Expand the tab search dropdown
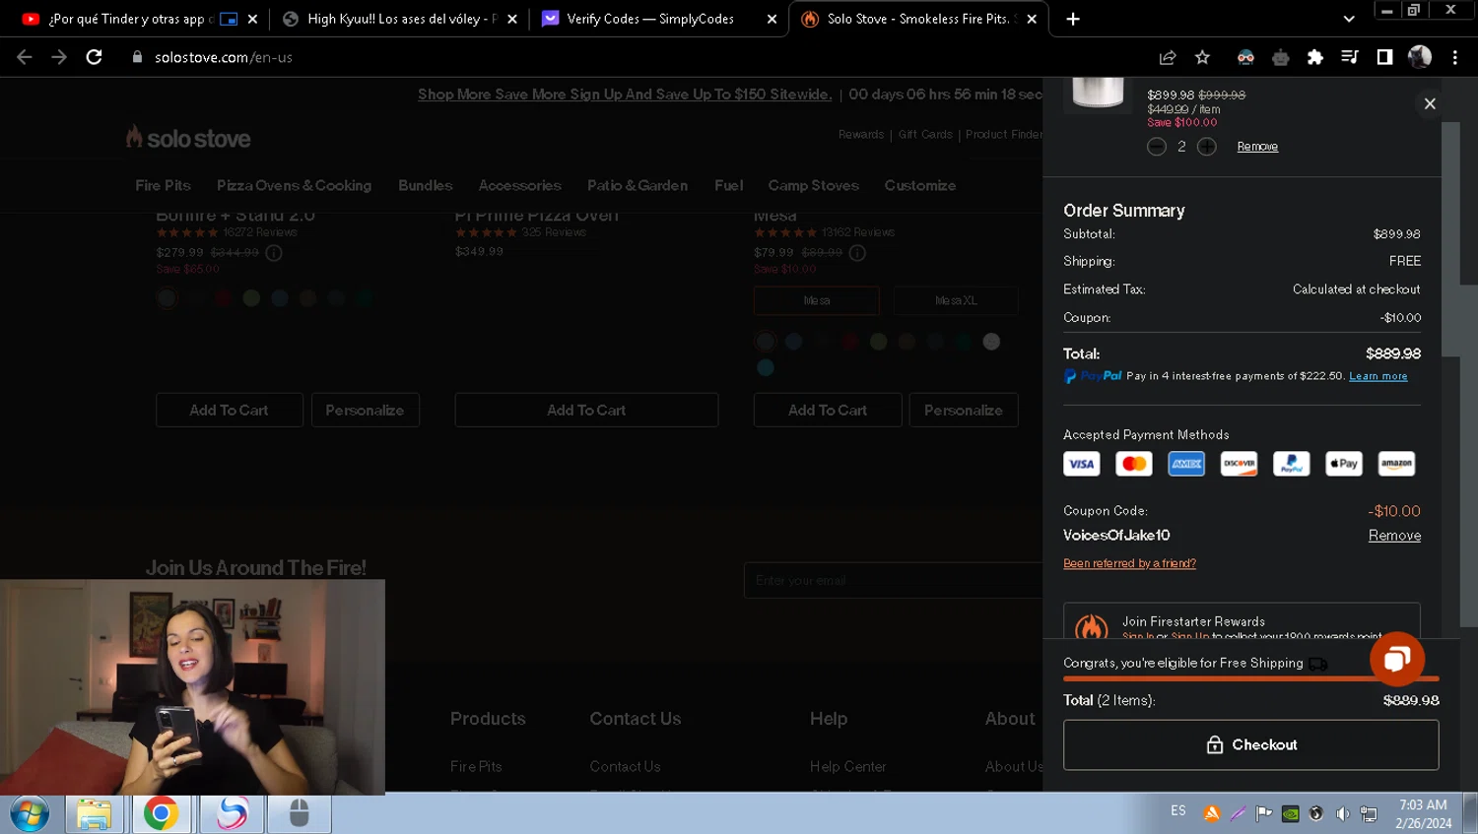This screenshot has width=1478, height=834. [x=1349, y=19]
